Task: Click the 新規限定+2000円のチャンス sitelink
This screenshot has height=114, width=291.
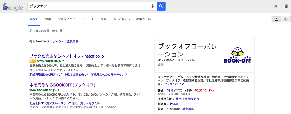Action: [x=109, y=75]
